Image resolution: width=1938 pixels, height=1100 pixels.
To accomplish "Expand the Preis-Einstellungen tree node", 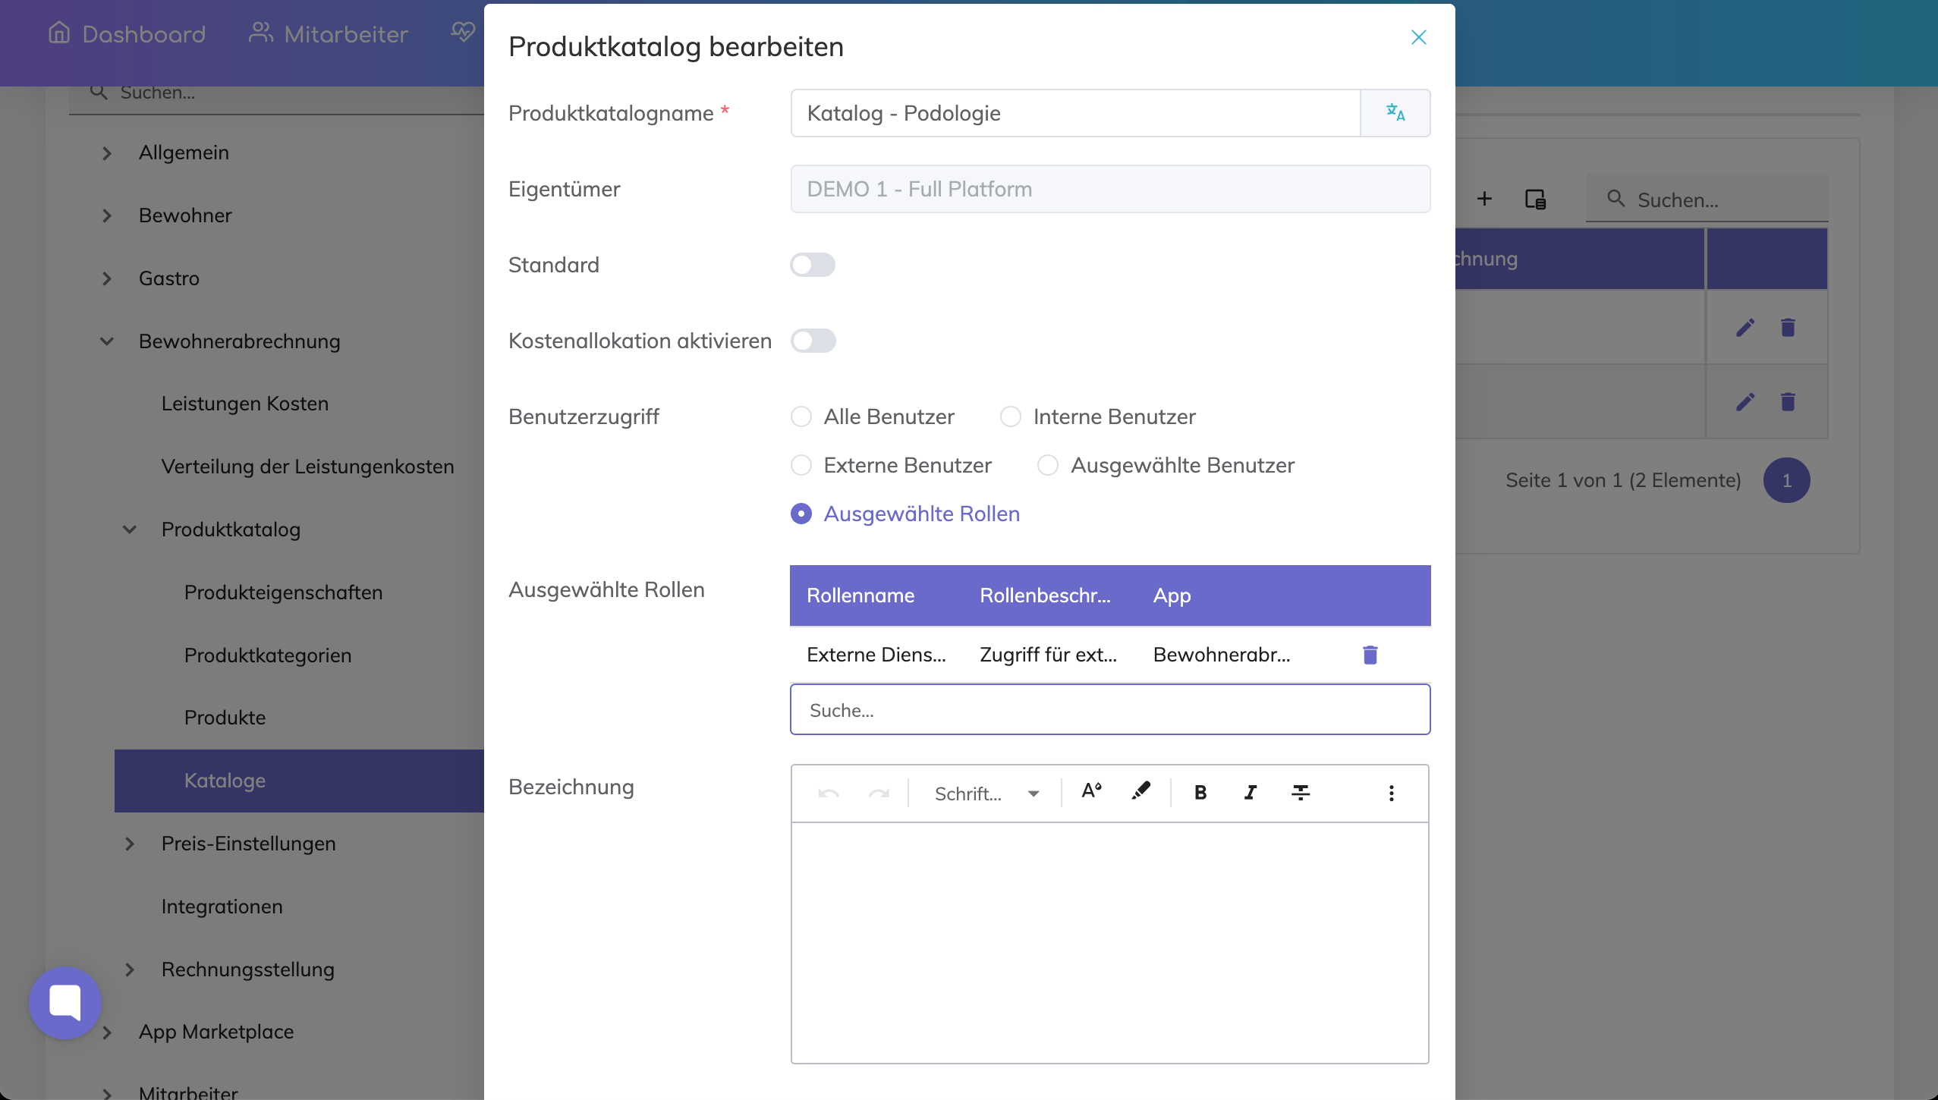I will (130, 844).
